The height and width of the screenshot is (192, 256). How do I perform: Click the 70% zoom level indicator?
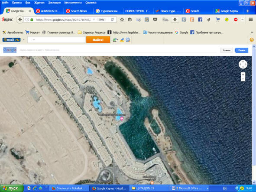click(x=101, y=20)
